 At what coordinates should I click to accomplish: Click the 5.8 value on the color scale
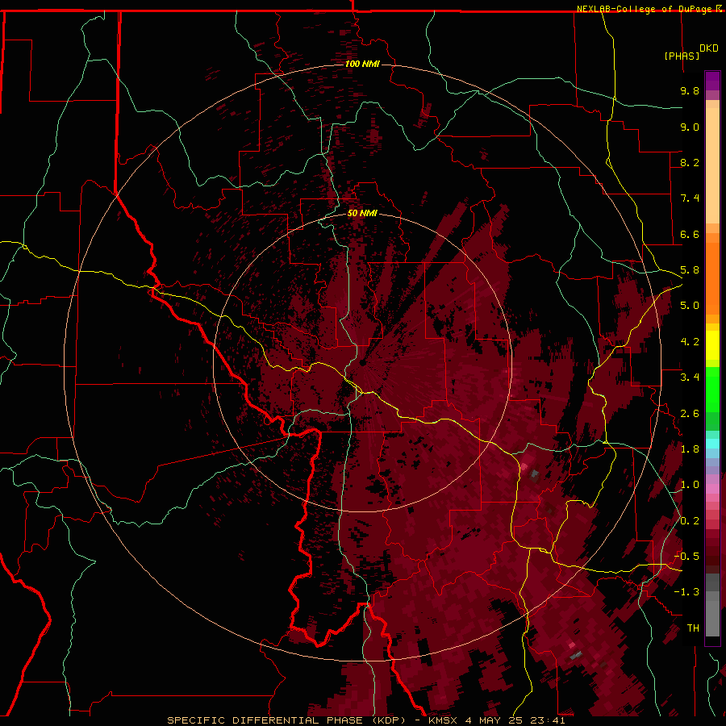point(690,270)
